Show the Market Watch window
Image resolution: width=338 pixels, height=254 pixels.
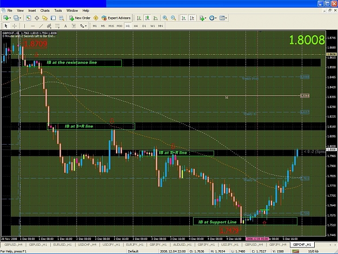(x=28, y=18)
